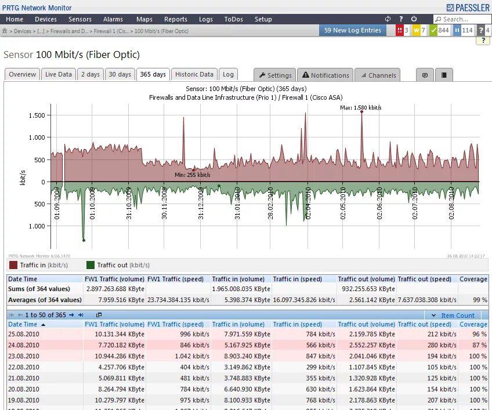Show sensors in yellow Warning status
The height and width of the screenshot is (410, 492).
[419, 30]
